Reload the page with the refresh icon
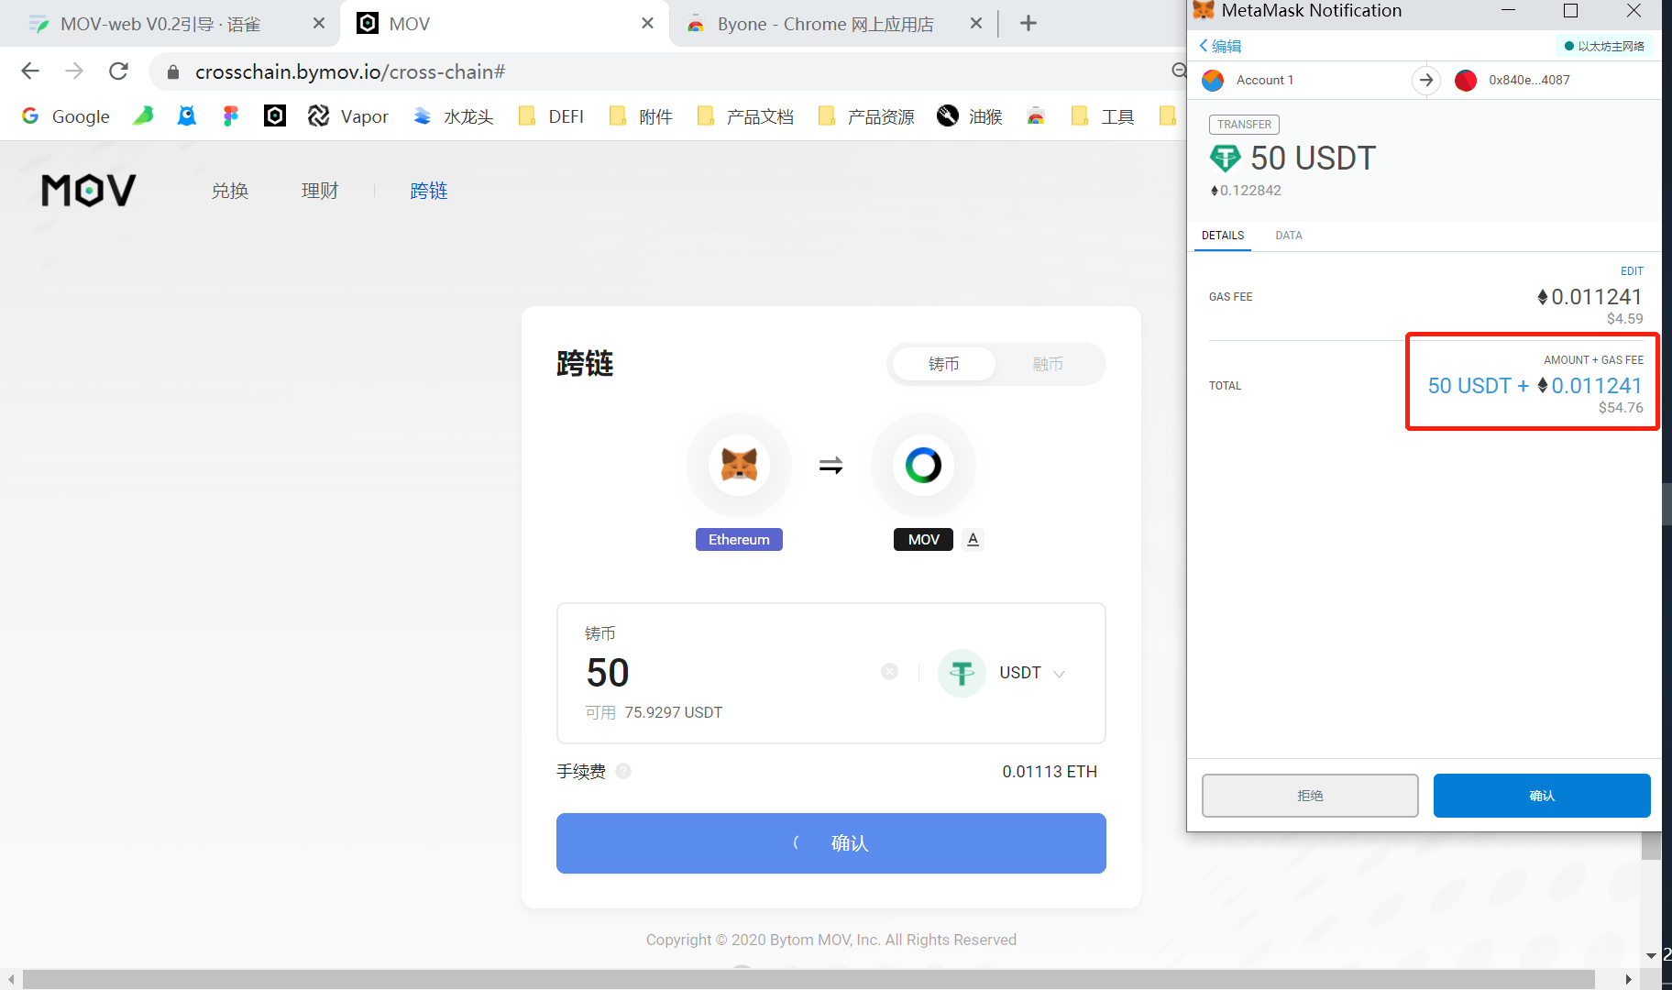Viewport: 1672px width, 990px height. [118, 71]
